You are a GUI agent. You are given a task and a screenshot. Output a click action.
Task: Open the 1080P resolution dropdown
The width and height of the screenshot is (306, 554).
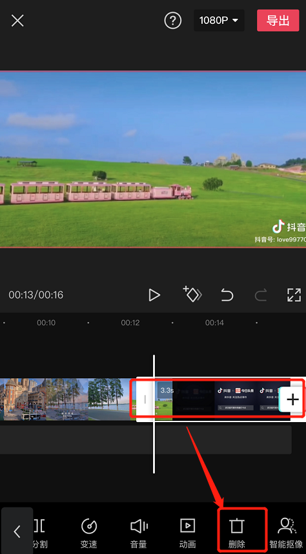point(219,21)
